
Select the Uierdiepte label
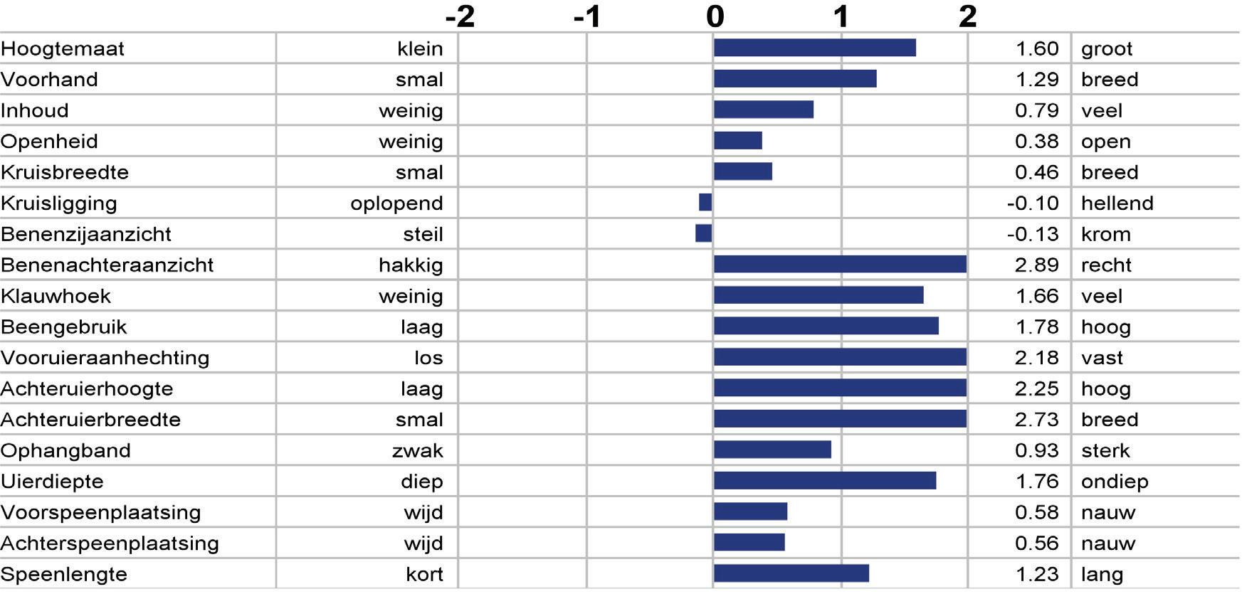(x=52, y=482)
